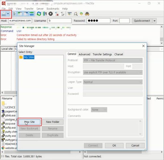Screen dimensions: 164x160
Task: Click the quickconnect Port field
Action: pyautogui.click(x=124, y=21)
